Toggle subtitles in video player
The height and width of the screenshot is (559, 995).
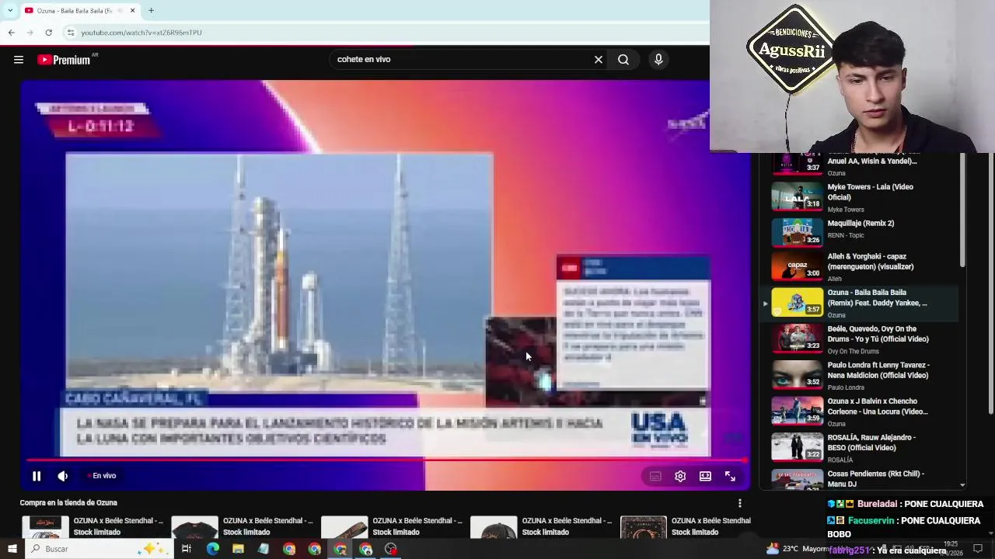click(x=655, y=477)
